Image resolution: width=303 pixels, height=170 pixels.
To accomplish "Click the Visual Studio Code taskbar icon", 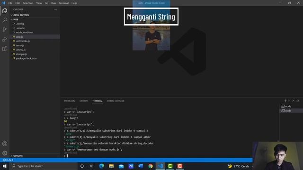I will click(160, 166).
